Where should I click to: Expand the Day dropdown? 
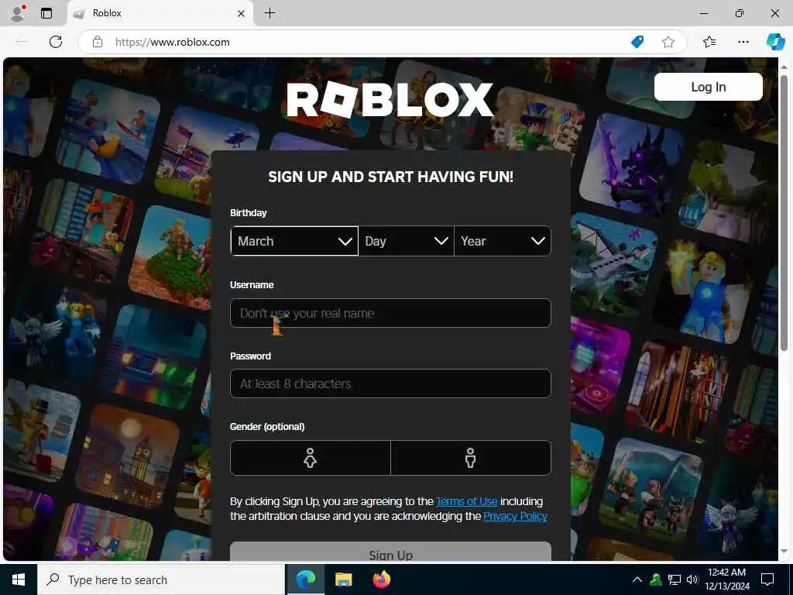pyautogui.click(x=406, y=242)
